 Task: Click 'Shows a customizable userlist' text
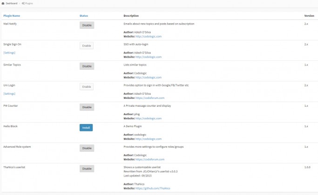tap(142, 167)
